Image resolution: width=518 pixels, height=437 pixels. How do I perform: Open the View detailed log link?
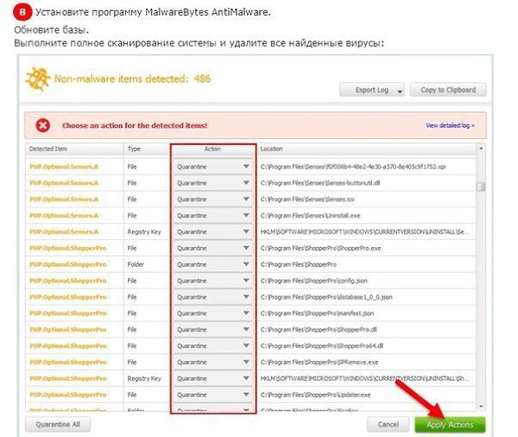click(x=450, y=125)
